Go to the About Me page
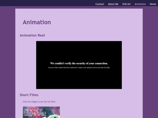Viewport: 158px width, 118px height. click(113, 4)
